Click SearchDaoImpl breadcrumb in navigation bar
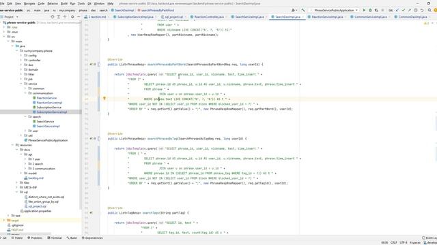 [122, 10]
